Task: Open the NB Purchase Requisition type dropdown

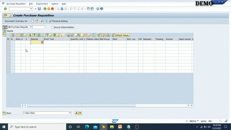Action: pyautogui.click(x=31, y=27)
